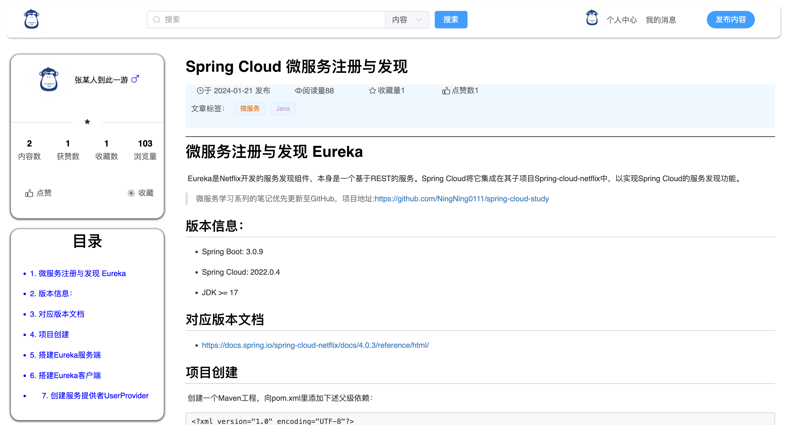Screen dimensions: 786x425
Task: Open 我的消息 in the header
Action: [660, 20]
